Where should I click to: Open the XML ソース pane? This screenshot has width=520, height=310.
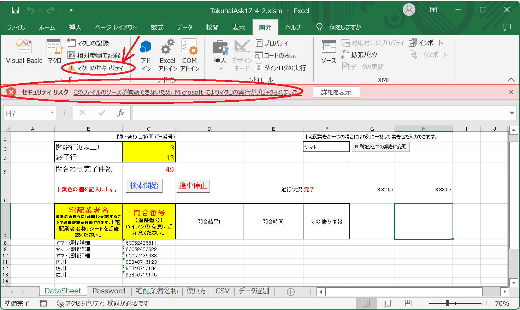[329, 52]
